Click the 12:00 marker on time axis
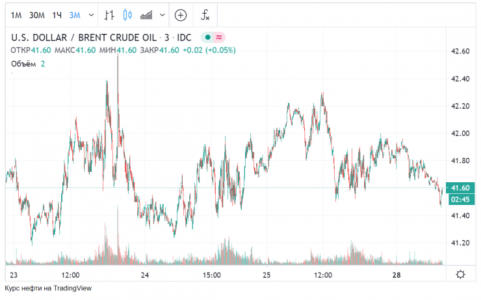The height and width of the screenshot is (300, 481). tap(70, 275)
